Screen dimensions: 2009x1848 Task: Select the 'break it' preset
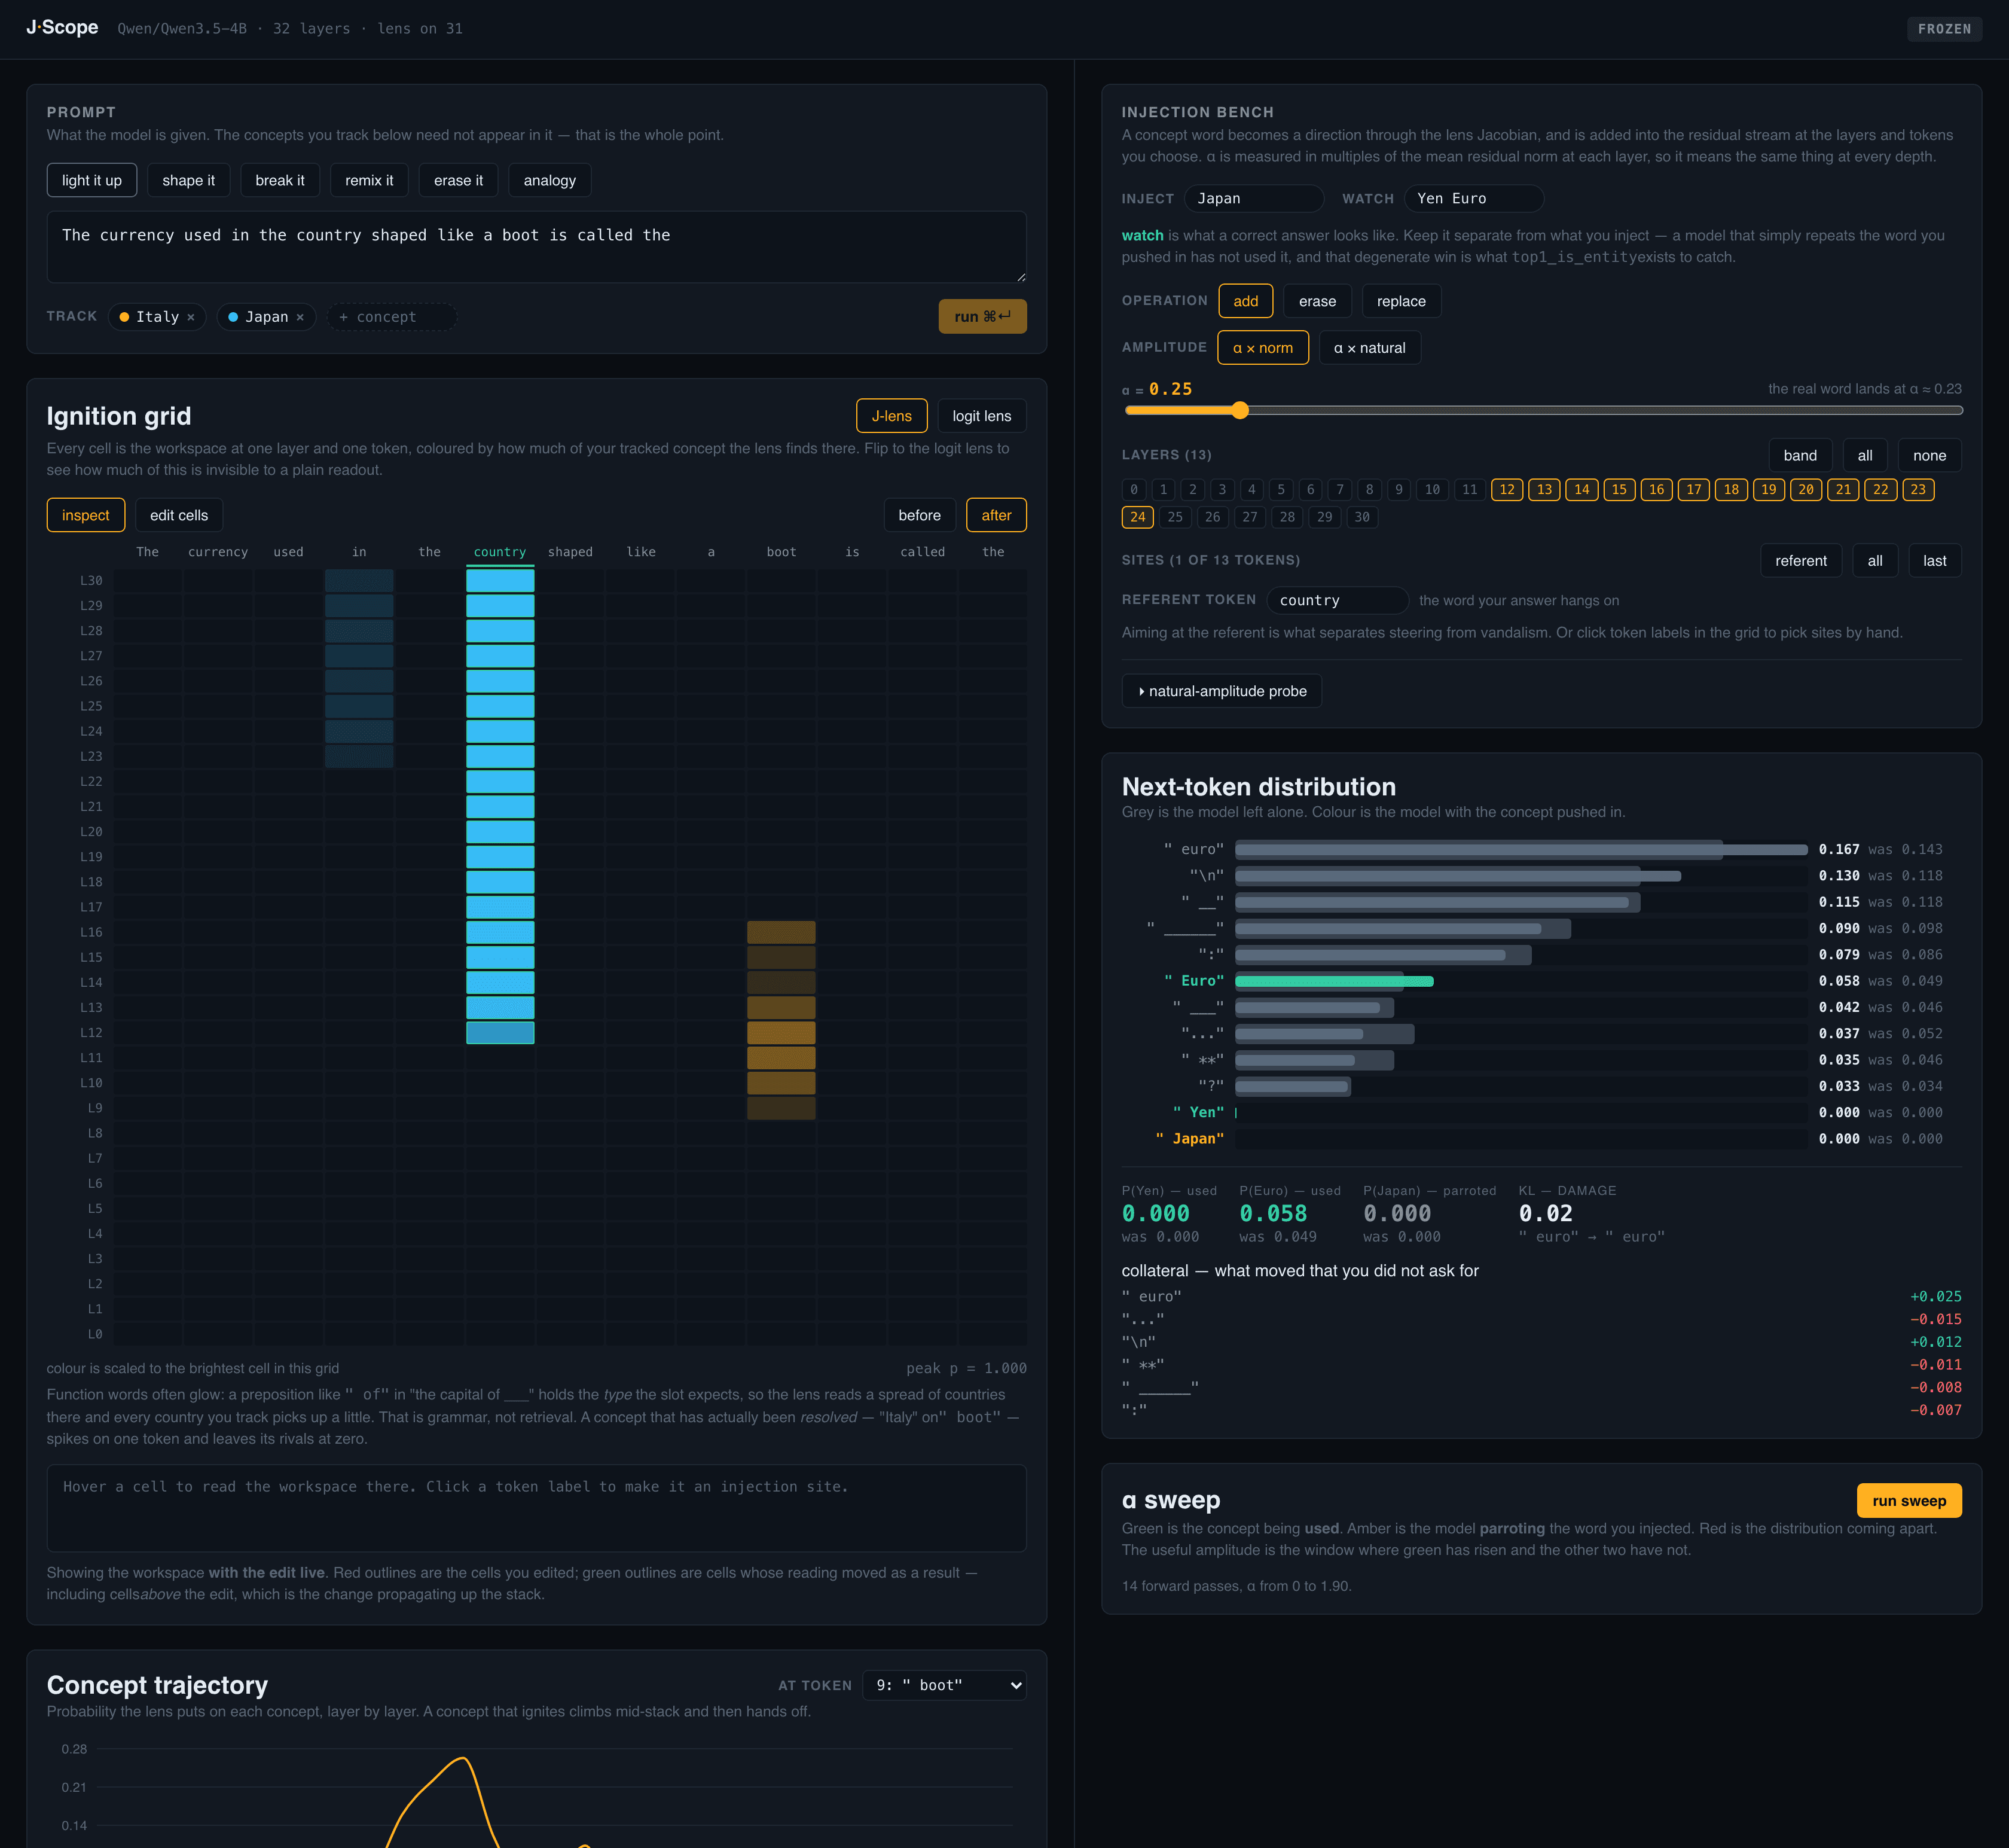pyautogui.click(x=280, y=180)
